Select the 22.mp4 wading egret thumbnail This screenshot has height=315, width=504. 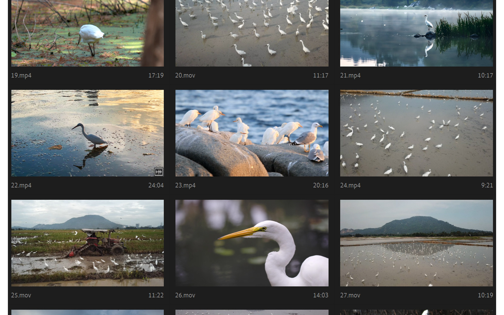pos(88,133)
